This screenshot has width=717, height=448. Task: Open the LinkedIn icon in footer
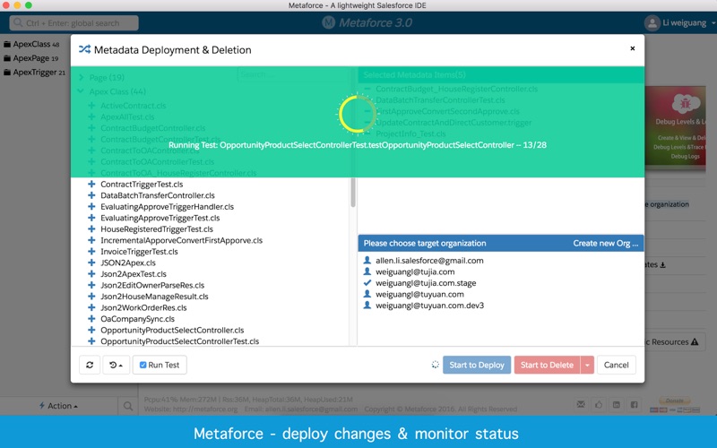617,405
